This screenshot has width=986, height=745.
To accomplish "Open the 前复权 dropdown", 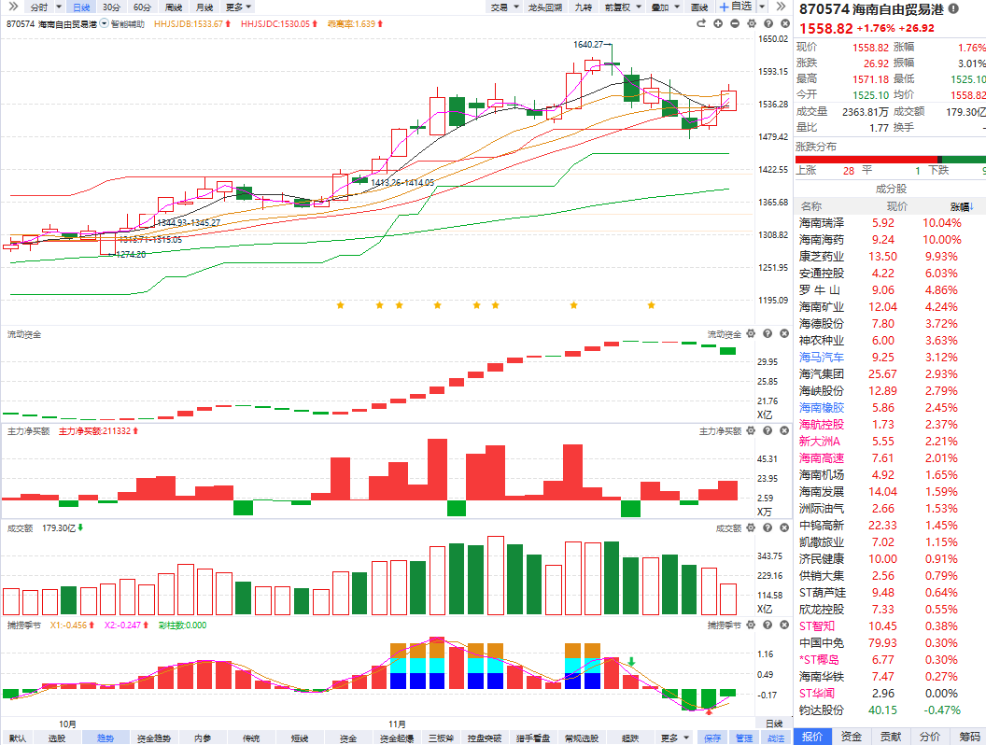I will coord(620,7).
